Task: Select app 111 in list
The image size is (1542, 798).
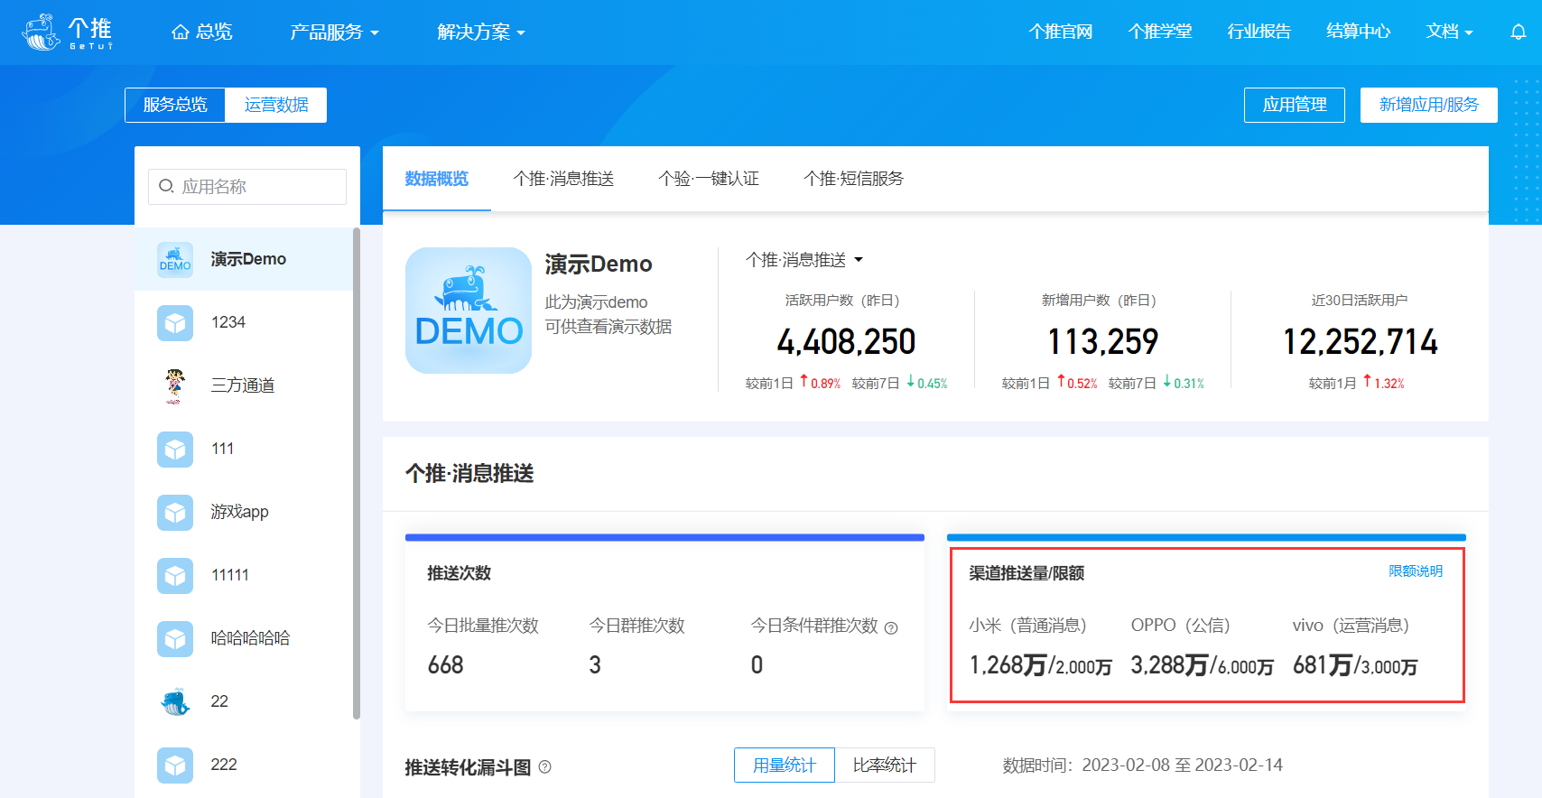Action: tap(244, 449)
